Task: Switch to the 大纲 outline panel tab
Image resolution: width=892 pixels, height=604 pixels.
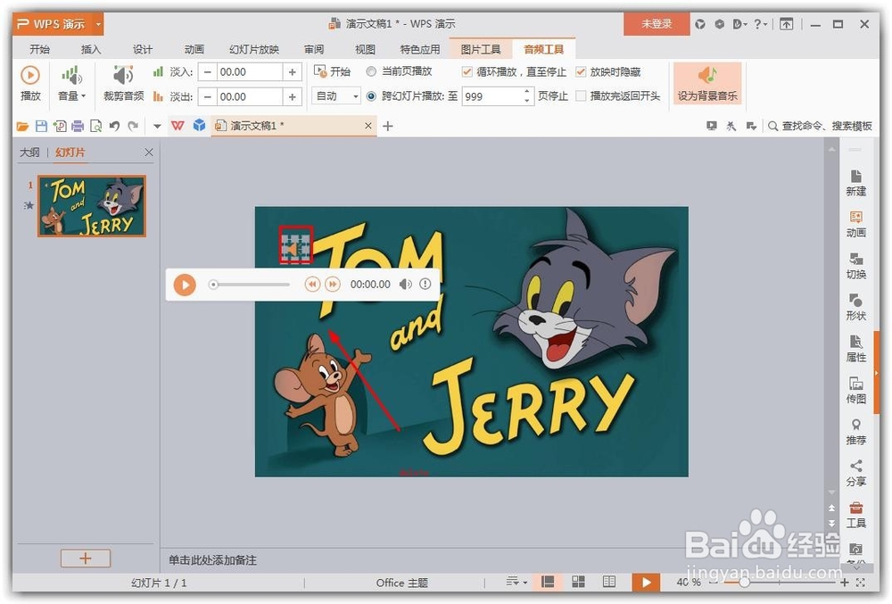Action: pos(29,153)
